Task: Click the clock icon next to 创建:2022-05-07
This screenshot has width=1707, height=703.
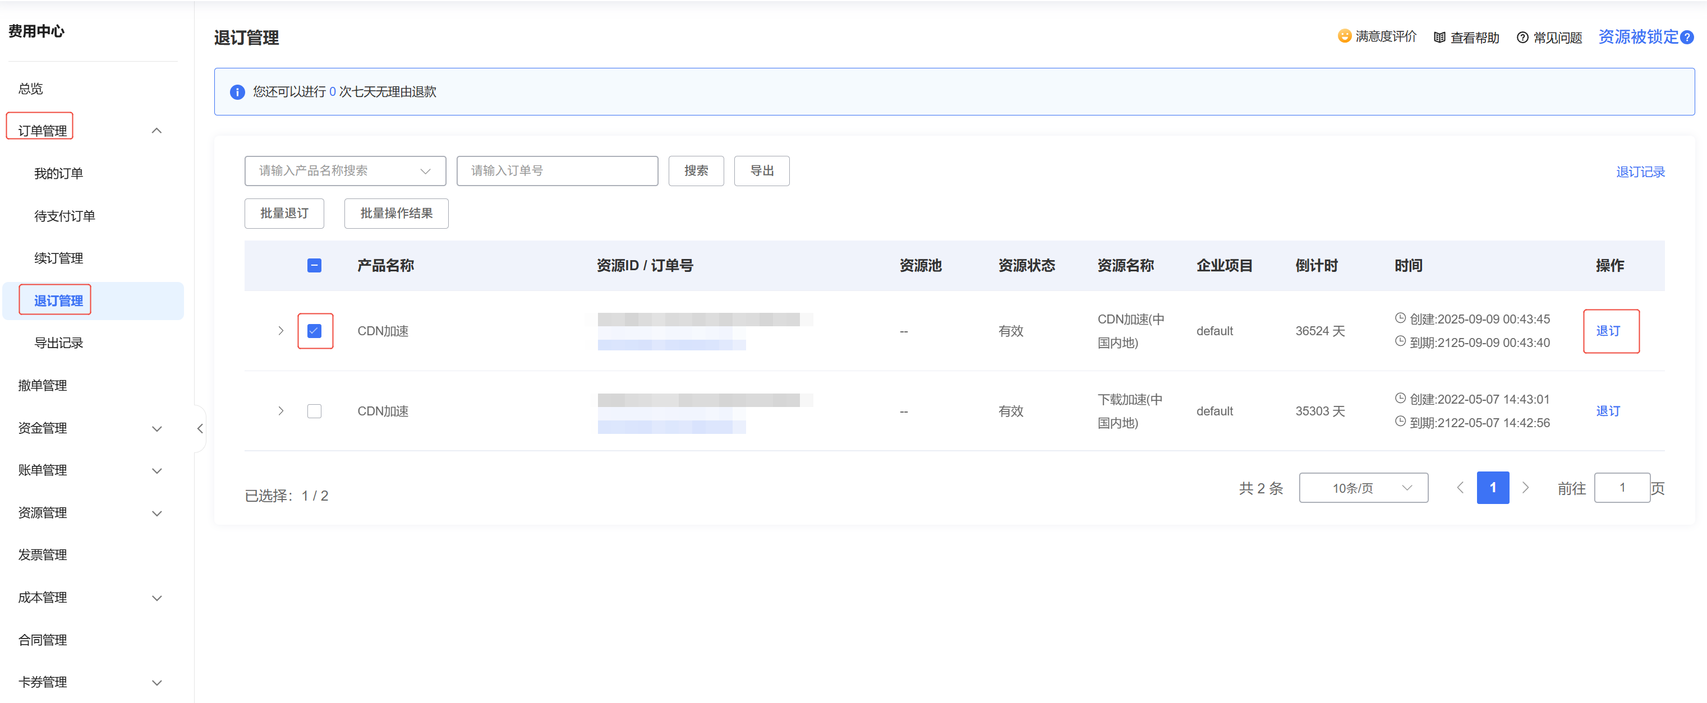Action: (1400, 398)
